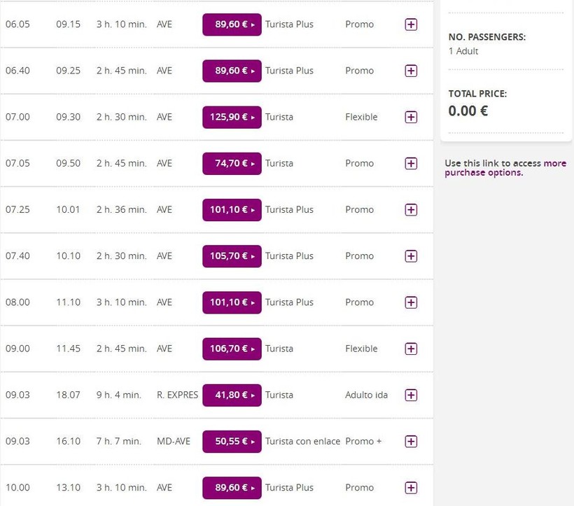Pick the 50,55 € MD-AVE fare
Image resolution: width=574 pixels, height=506 pixels.
[x=232, y=442]
